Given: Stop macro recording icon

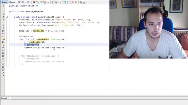Looking at the screenshot, I should point(76,2).
